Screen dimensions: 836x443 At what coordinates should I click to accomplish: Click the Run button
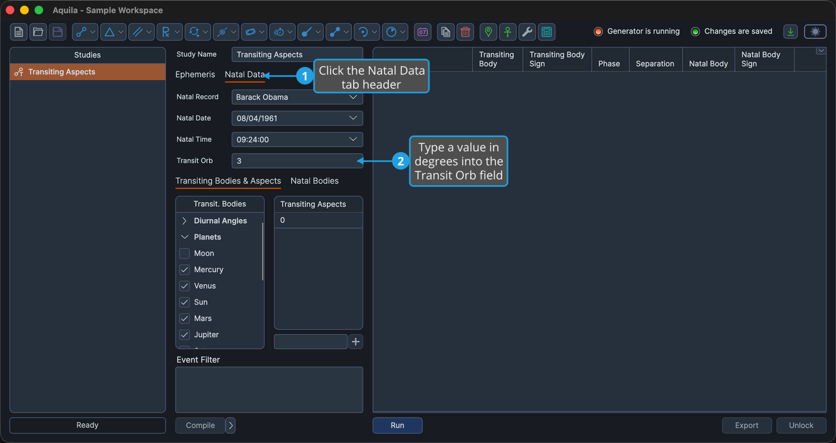tap(398, 425)
